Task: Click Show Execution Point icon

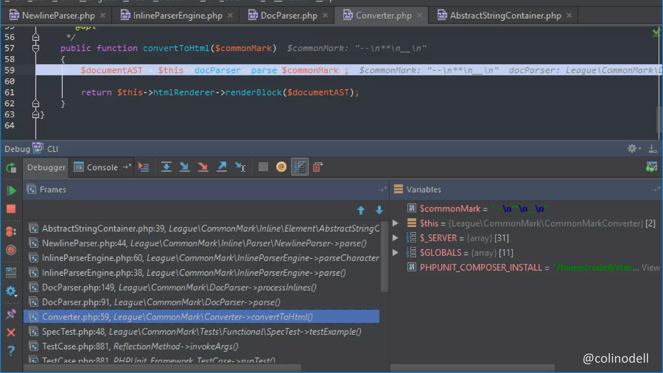Action: click(x=144, y=167)
